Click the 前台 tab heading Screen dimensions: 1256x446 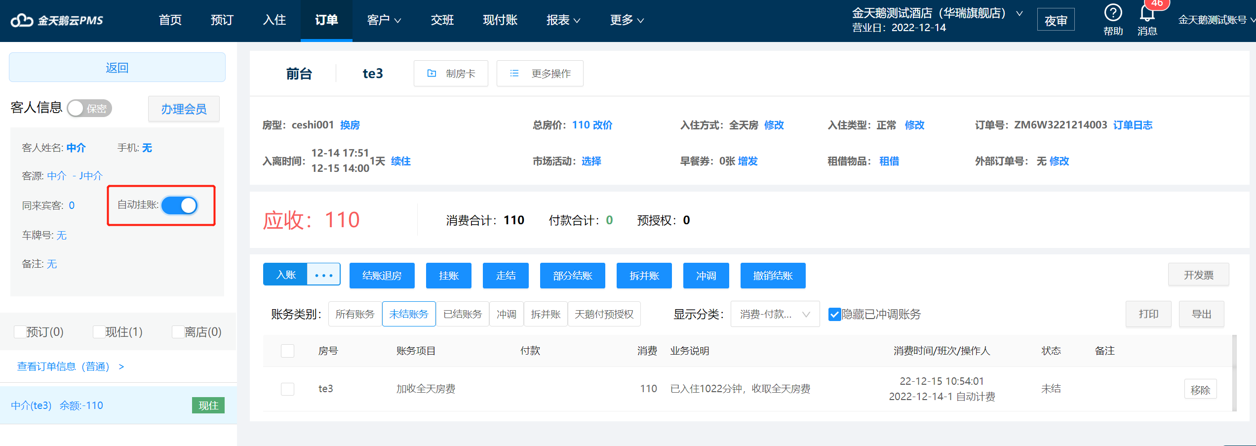pos(299,74)
